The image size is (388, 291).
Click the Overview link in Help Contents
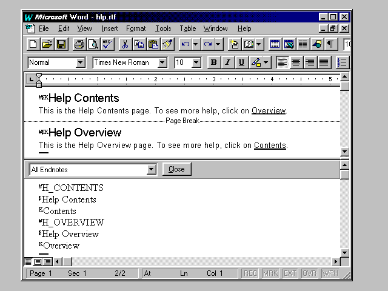[269, 110]
